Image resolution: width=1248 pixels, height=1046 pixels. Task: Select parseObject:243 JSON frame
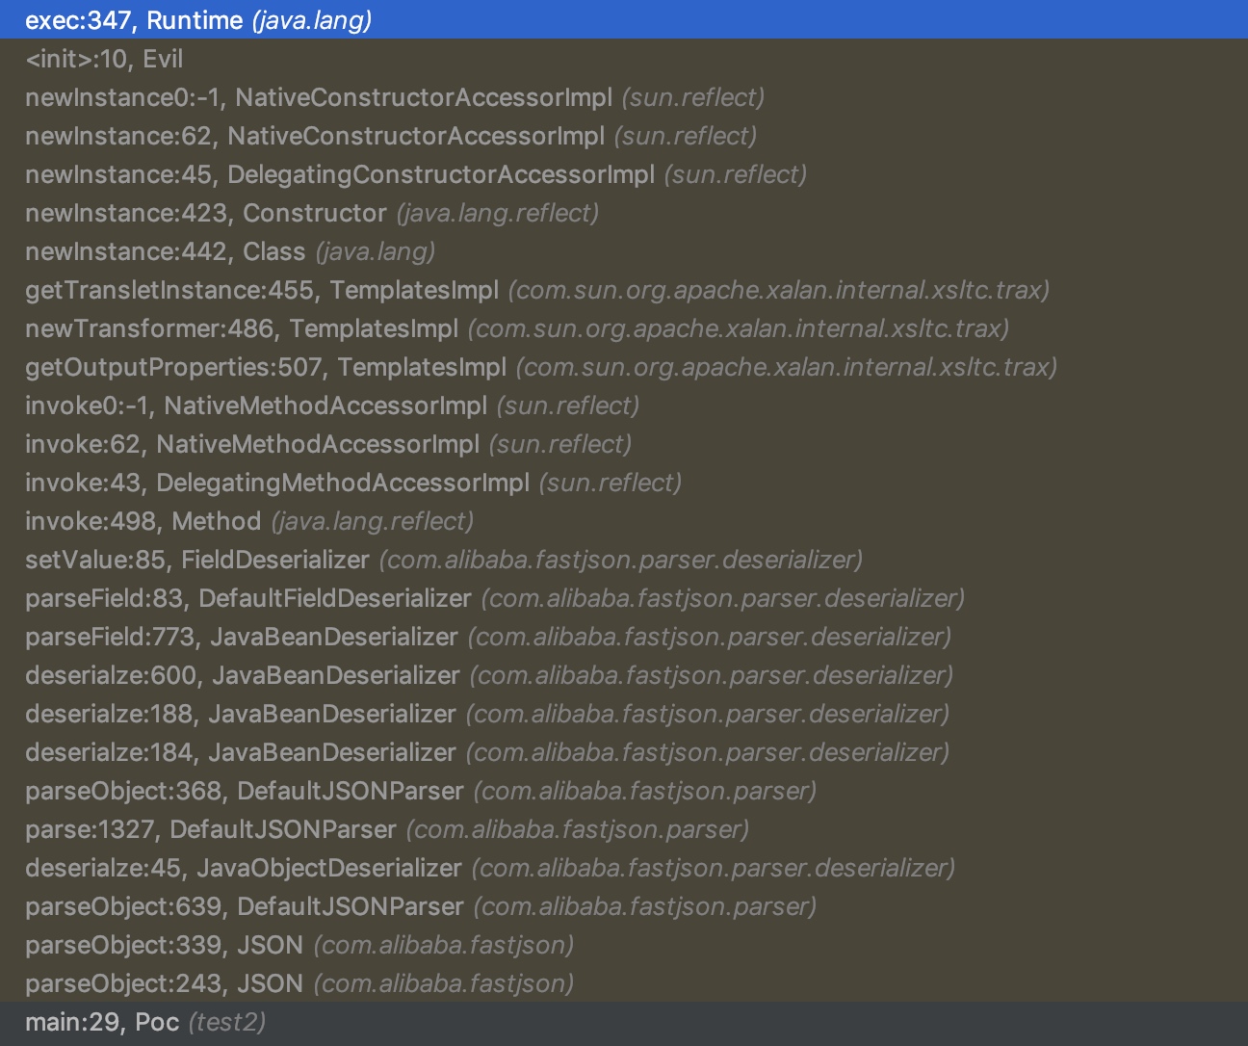tap(624, 983)
